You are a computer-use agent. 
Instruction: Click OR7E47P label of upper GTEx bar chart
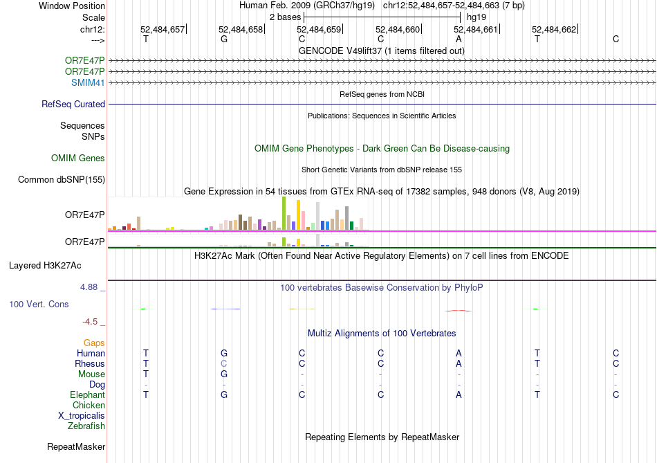84,215
